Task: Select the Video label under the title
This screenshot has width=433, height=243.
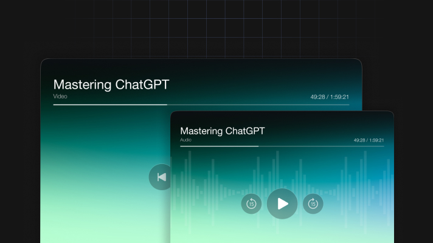Action: coord(60,96)
